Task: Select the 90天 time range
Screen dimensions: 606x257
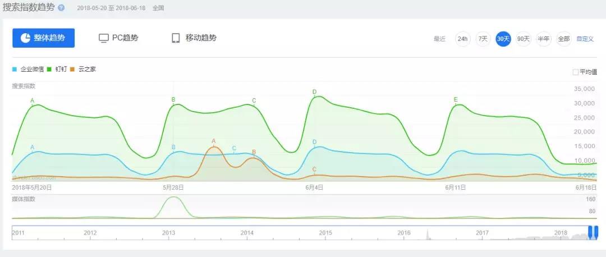Action: point(523,39)
